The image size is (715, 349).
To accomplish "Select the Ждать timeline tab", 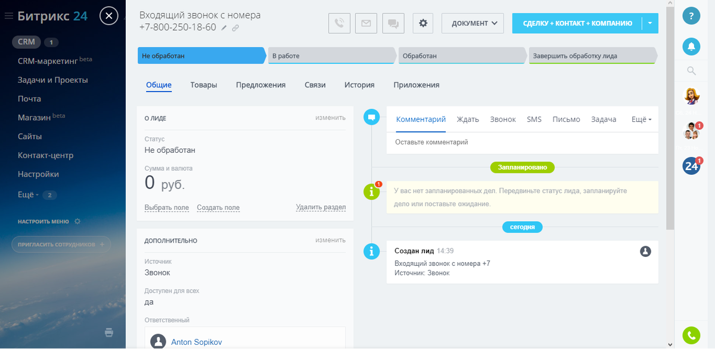I will (468, 120).
